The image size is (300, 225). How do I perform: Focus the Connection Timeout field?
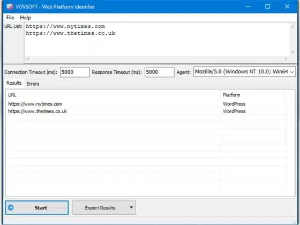[x=75, y=72]
